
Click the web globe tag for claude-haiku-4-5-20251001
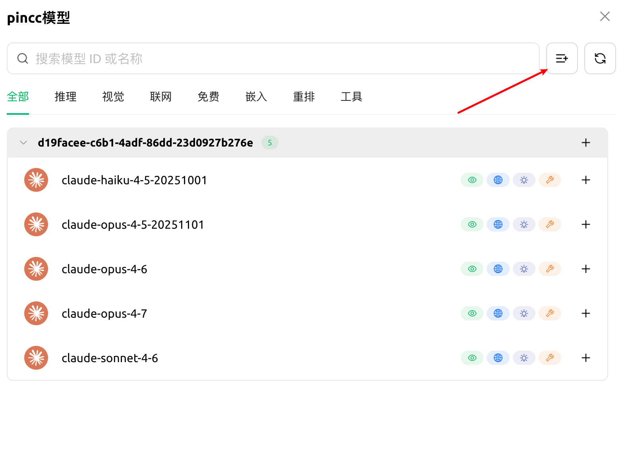tap(498, 180)
